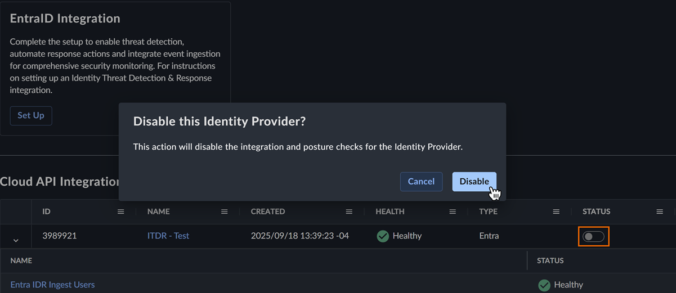
Task: Sort by the CREATED column header
Action: point(268,211)
